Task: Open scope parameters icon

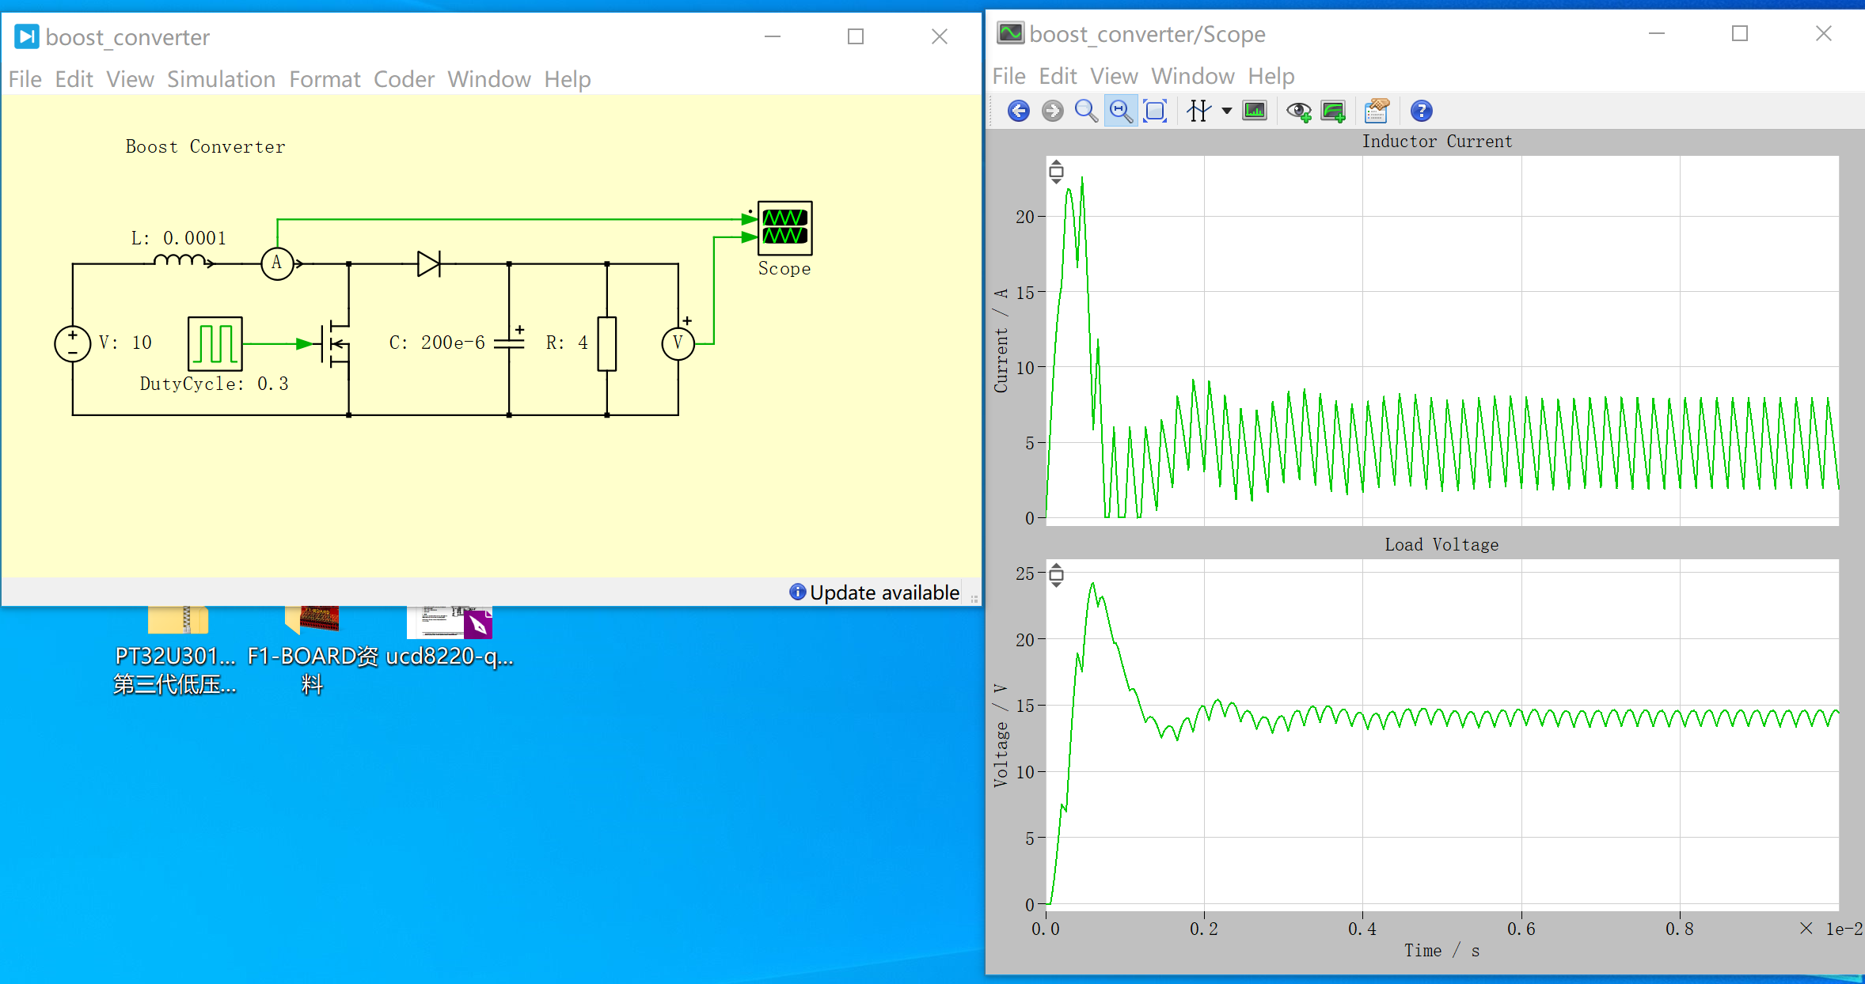Action: click(1377, 111)
